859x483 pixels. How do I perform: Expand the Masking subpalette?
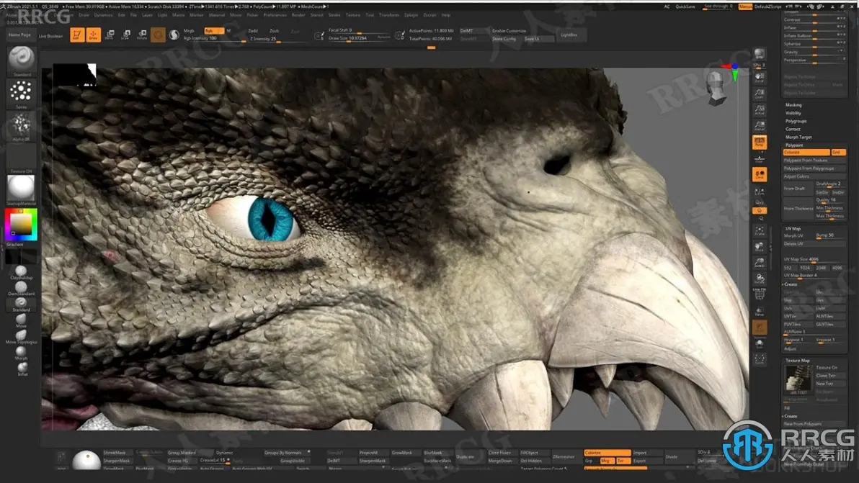tap(793, 105)
